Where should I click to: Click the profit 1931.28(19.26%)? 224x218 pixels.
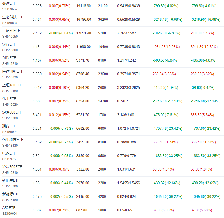tap(166, 47)
